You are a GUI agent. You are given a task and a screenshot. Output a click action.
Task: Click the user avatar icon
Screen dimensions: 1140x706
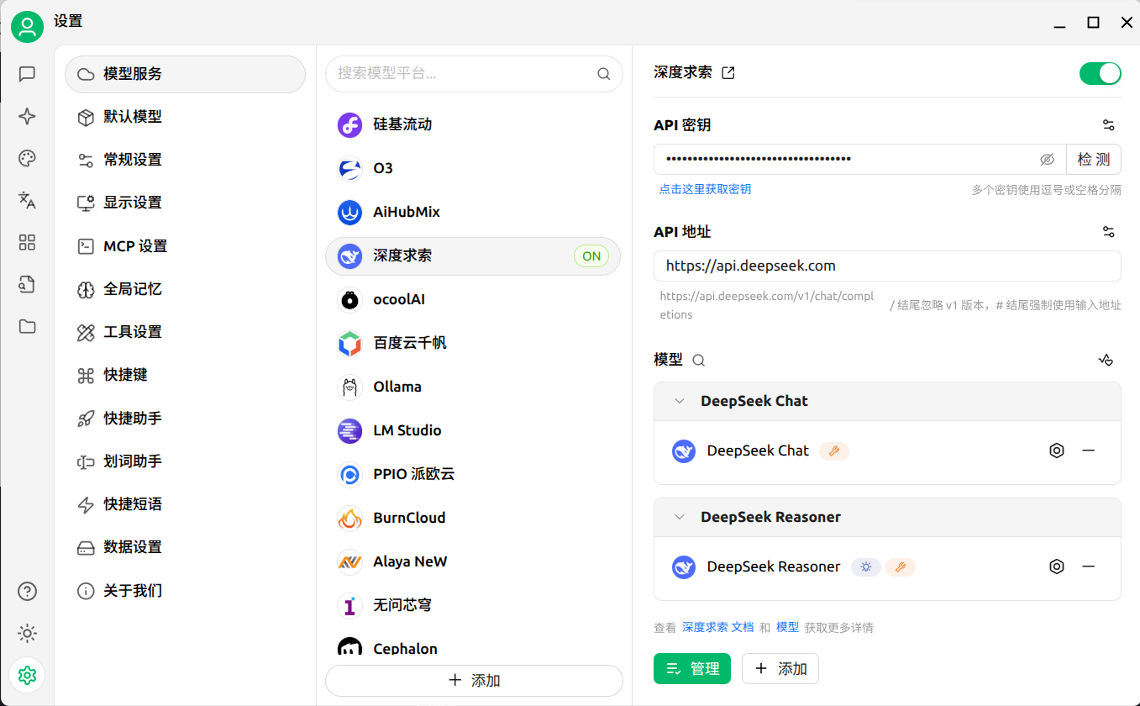[27, 27]
